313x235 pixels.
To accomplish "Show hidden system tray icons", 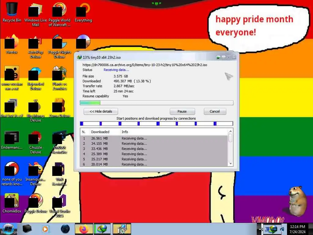I will click(x=260, y=229).
